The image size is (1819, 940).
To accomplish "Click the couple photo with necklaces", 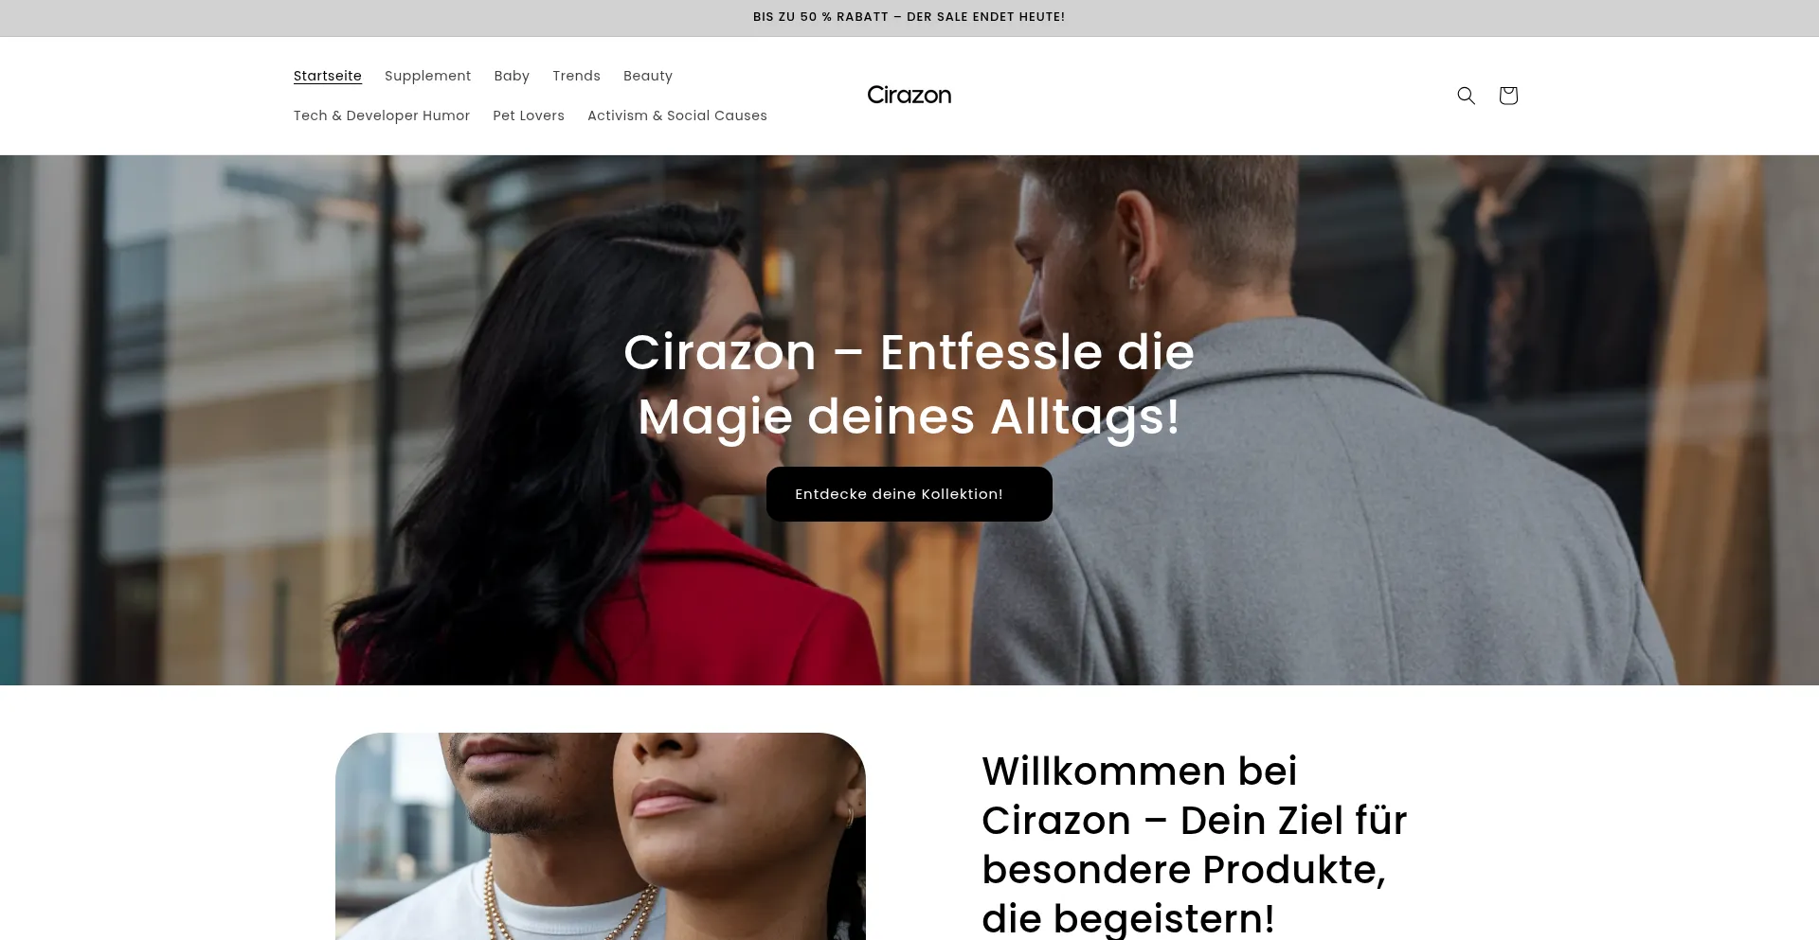I will 601,837.
